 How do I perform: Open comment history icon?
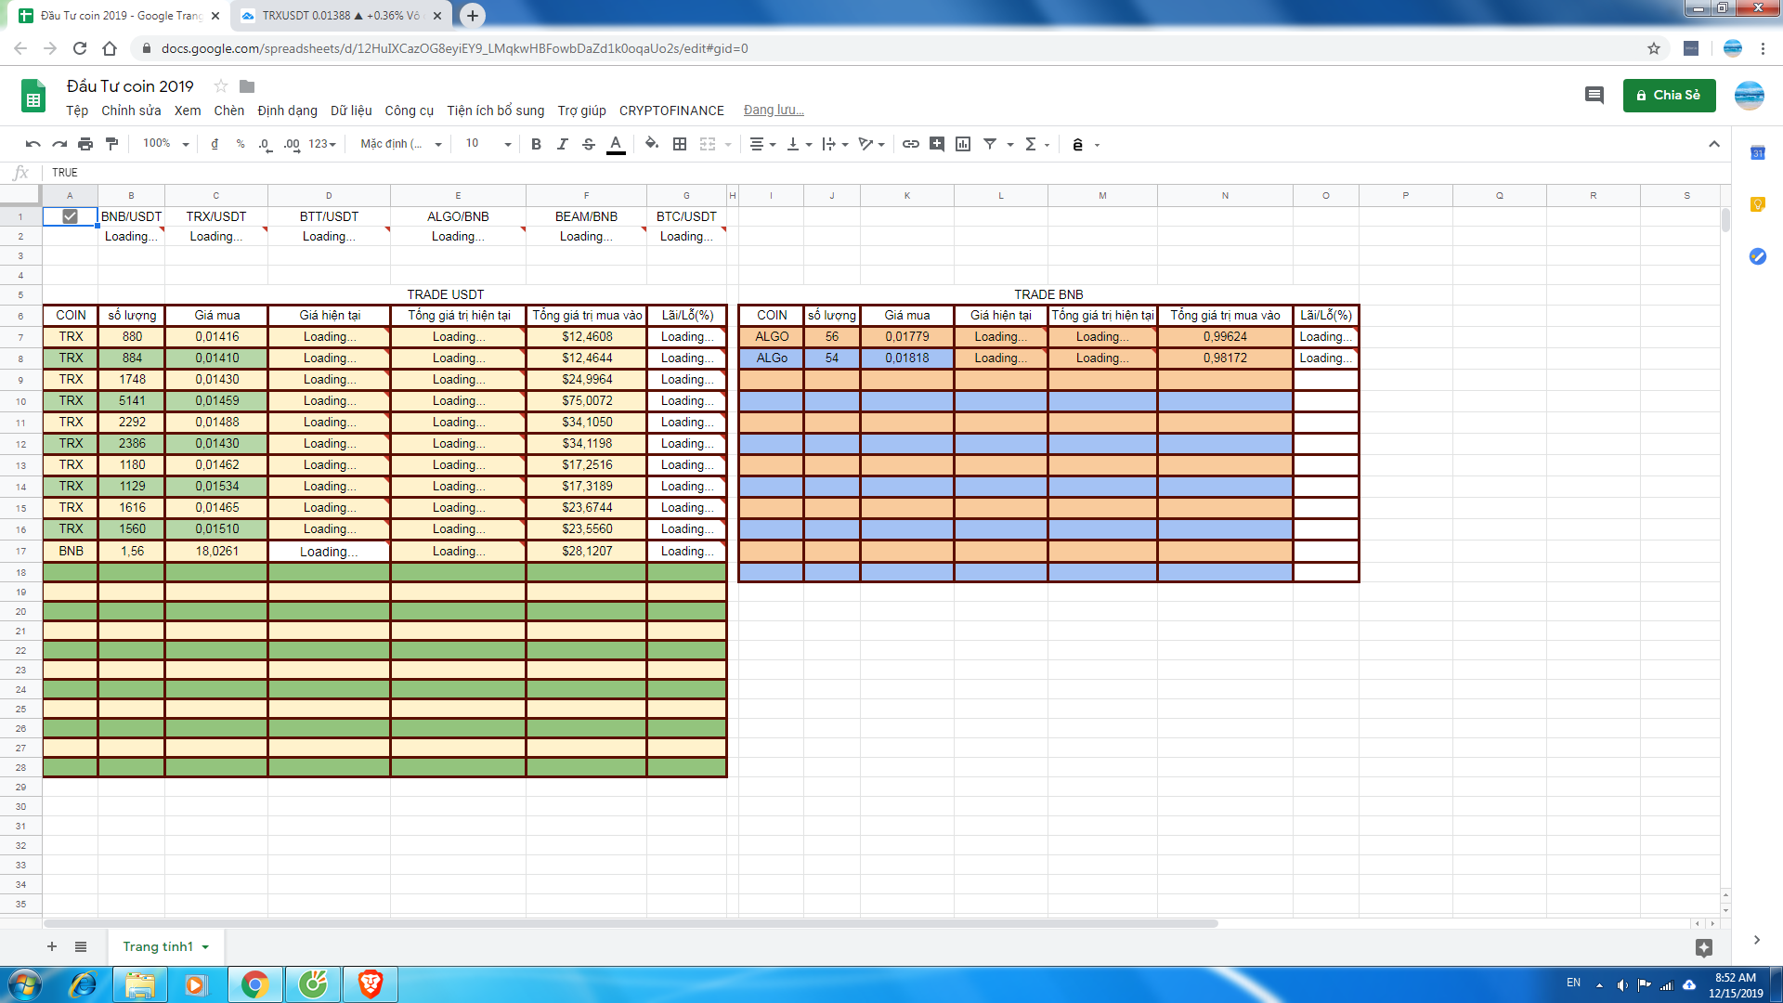point(1594,95)
